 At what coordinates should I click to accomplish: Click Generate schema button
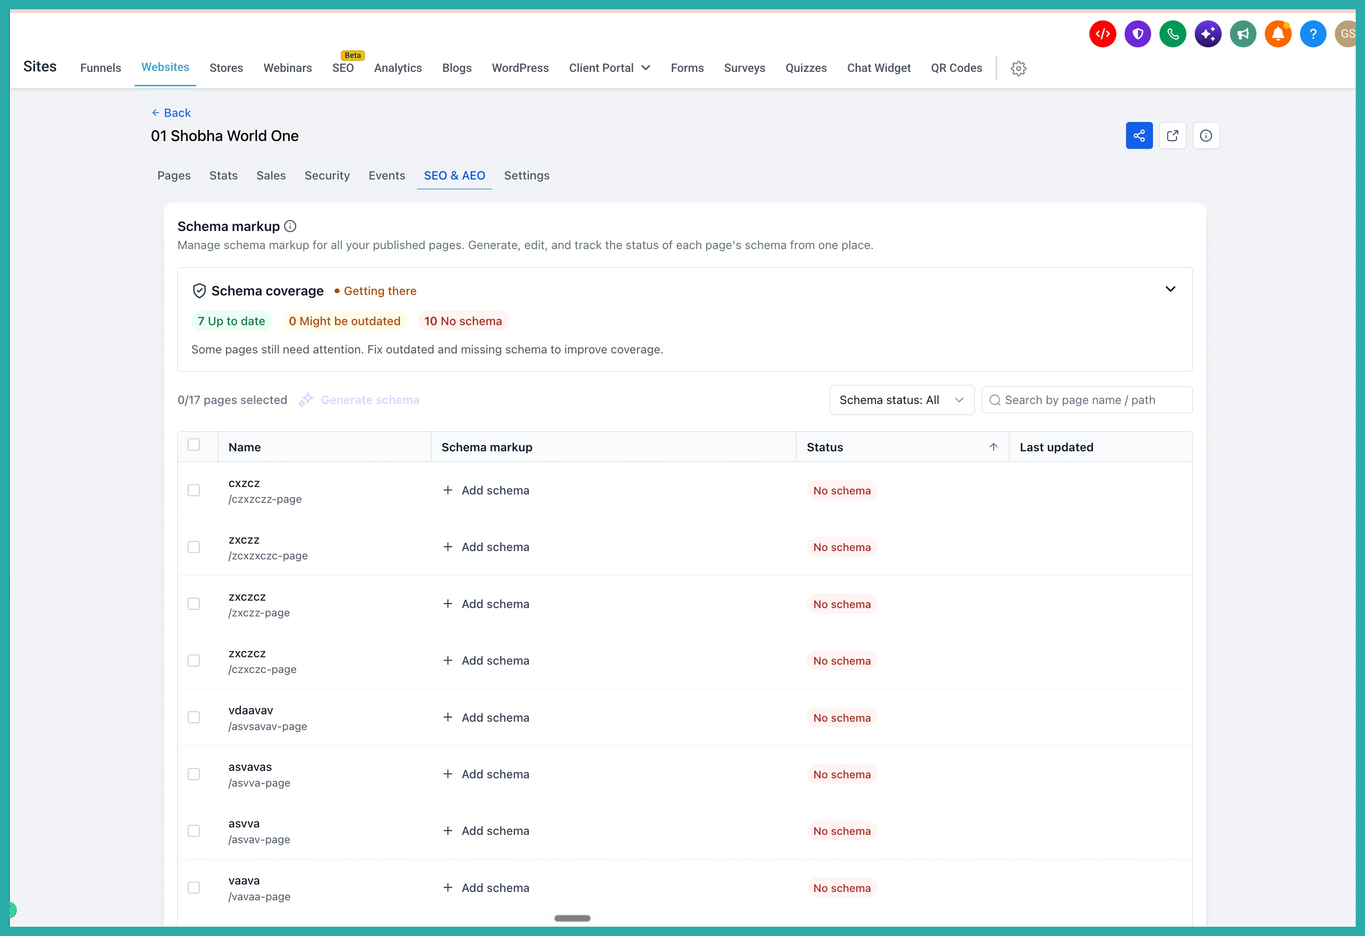[359, 400]
